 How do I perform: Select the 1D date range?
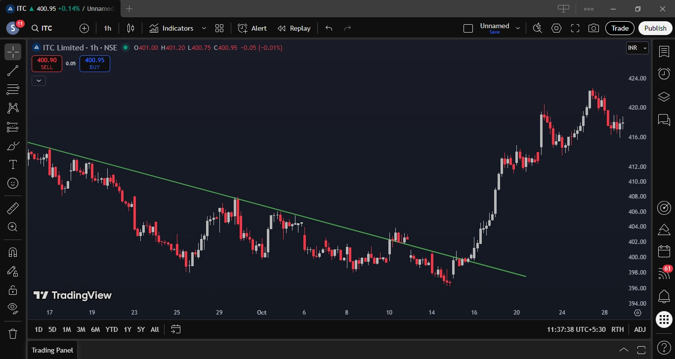38,329
